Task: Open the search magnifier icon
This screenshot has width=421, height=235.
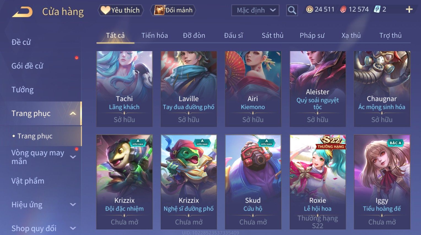Action: [292, 10]
